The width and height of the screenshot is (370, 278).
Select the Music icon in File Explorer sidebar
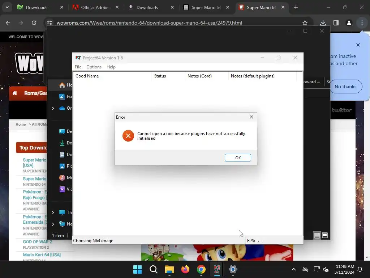point(62,177)
